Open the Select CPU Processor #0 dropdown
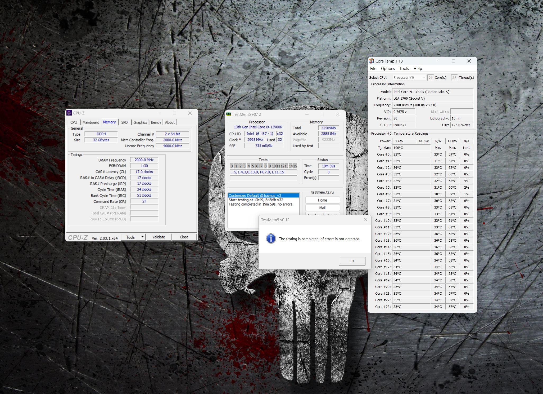Viewport: 543px width, 394px height. 409,77
